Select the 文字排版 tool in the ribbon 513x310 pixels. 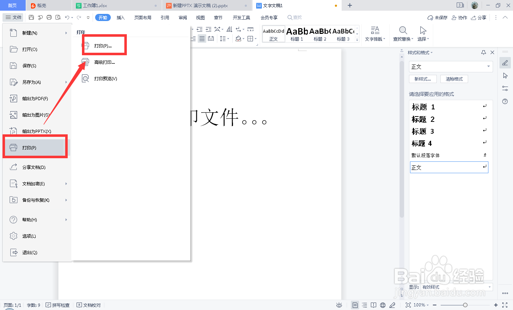pos(375,34)
